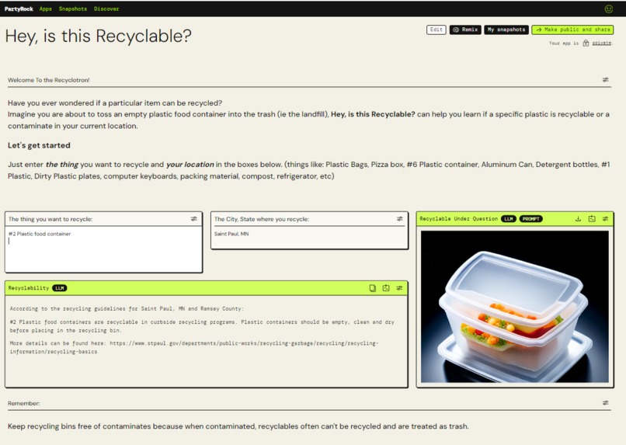Click the 'Recyclability' widget title
The height and width of the screenshot is (445, 626).
pos(29,288)
